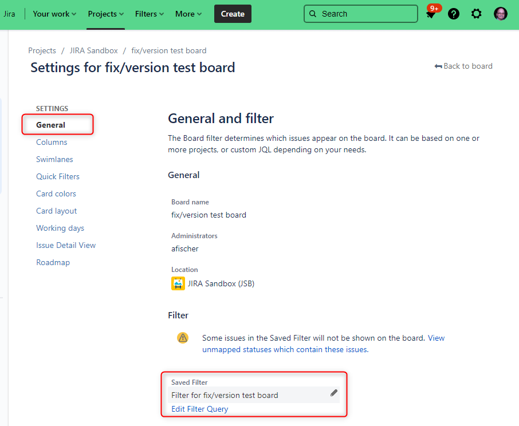Click the search magnifier icon

coord(313,14)
